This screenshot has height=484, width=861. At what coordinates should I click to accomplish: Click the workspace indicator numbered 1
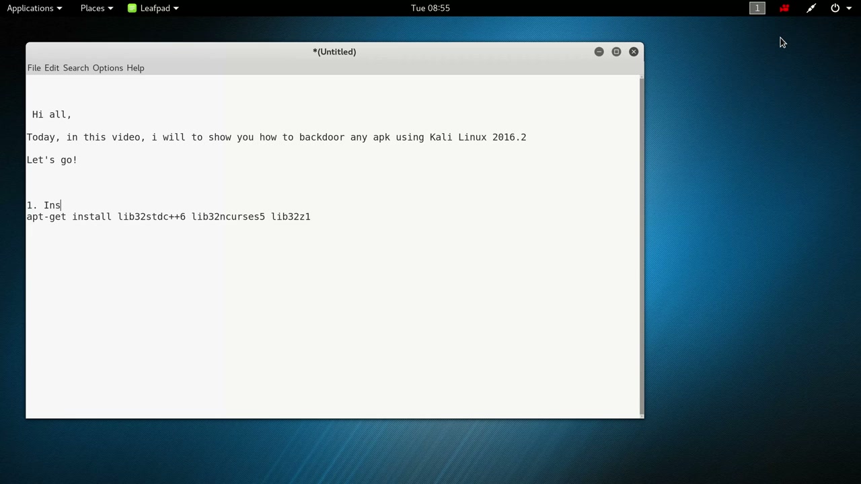(757, 8)
